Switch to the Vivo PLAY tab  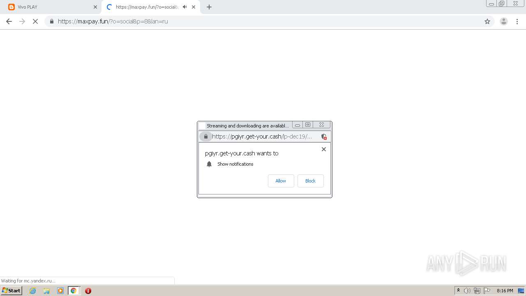pos(51,7)
